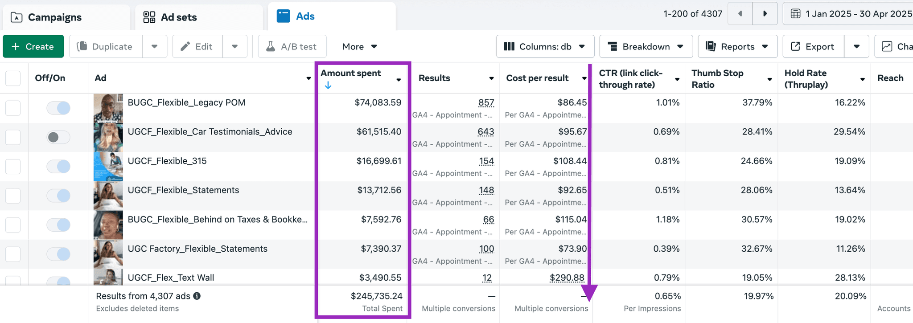Open Results column options arrow
The image size is (913, 323).
(x=491, y=78)
